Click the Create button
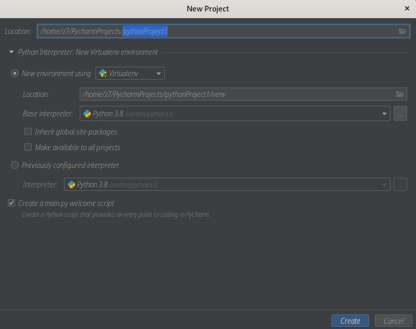This screenshot has height=329, width=416. (350, 321)
